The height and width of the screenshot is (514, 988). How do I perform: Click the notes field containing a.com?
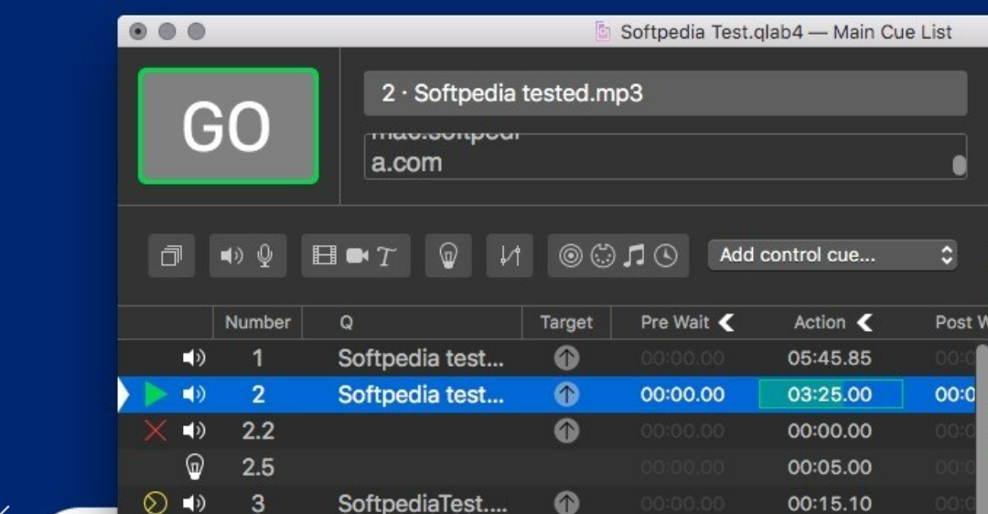pos(665,156)
